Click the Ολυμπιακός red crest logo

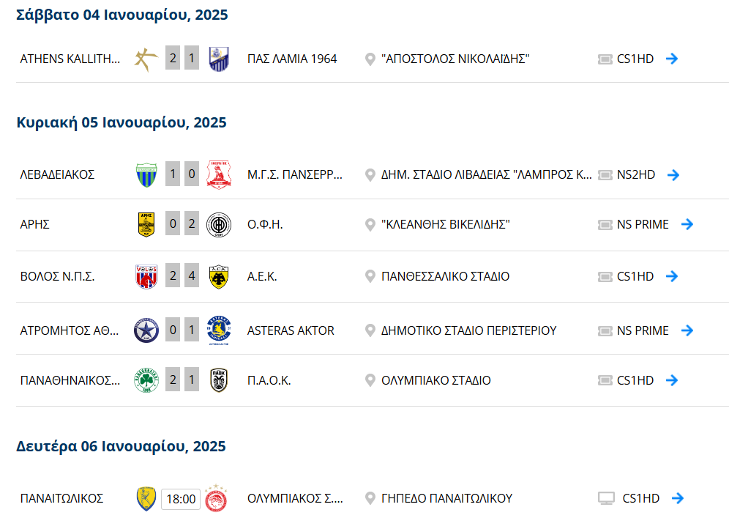[x=216, y=498]
